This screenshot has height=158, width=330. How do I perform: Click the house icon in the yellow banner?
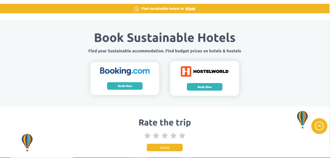137,9
